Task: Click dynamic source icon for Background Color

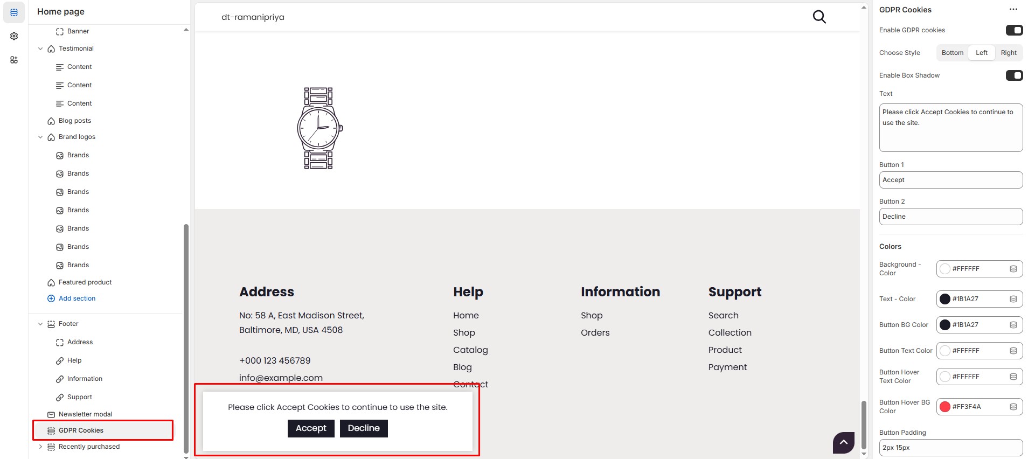Action: pos(1013,269)
